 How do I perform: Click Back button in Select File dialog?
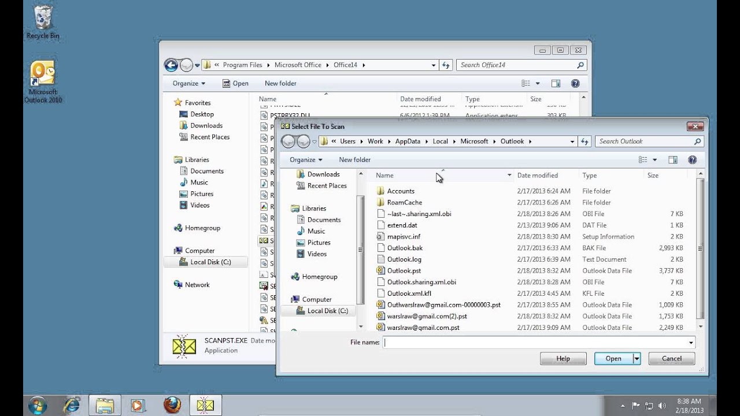288,141
